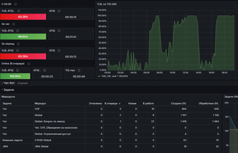Sort by 'В очереди' column arrow
238x153 pixels.
point(120,103)
